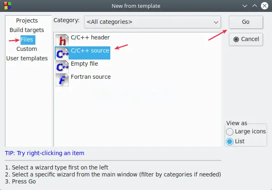Click the Fortran source file icon
The width and height of the screenshot is (272, 190).
coord(62,79)
